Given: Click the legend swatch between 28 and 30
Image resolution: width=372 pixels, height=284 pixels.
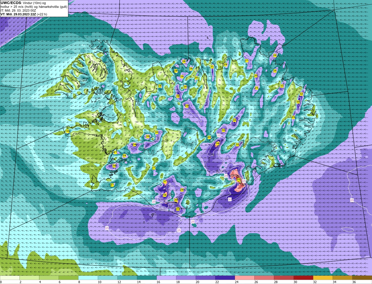Looking at the screenshot, I should [284, 278].
